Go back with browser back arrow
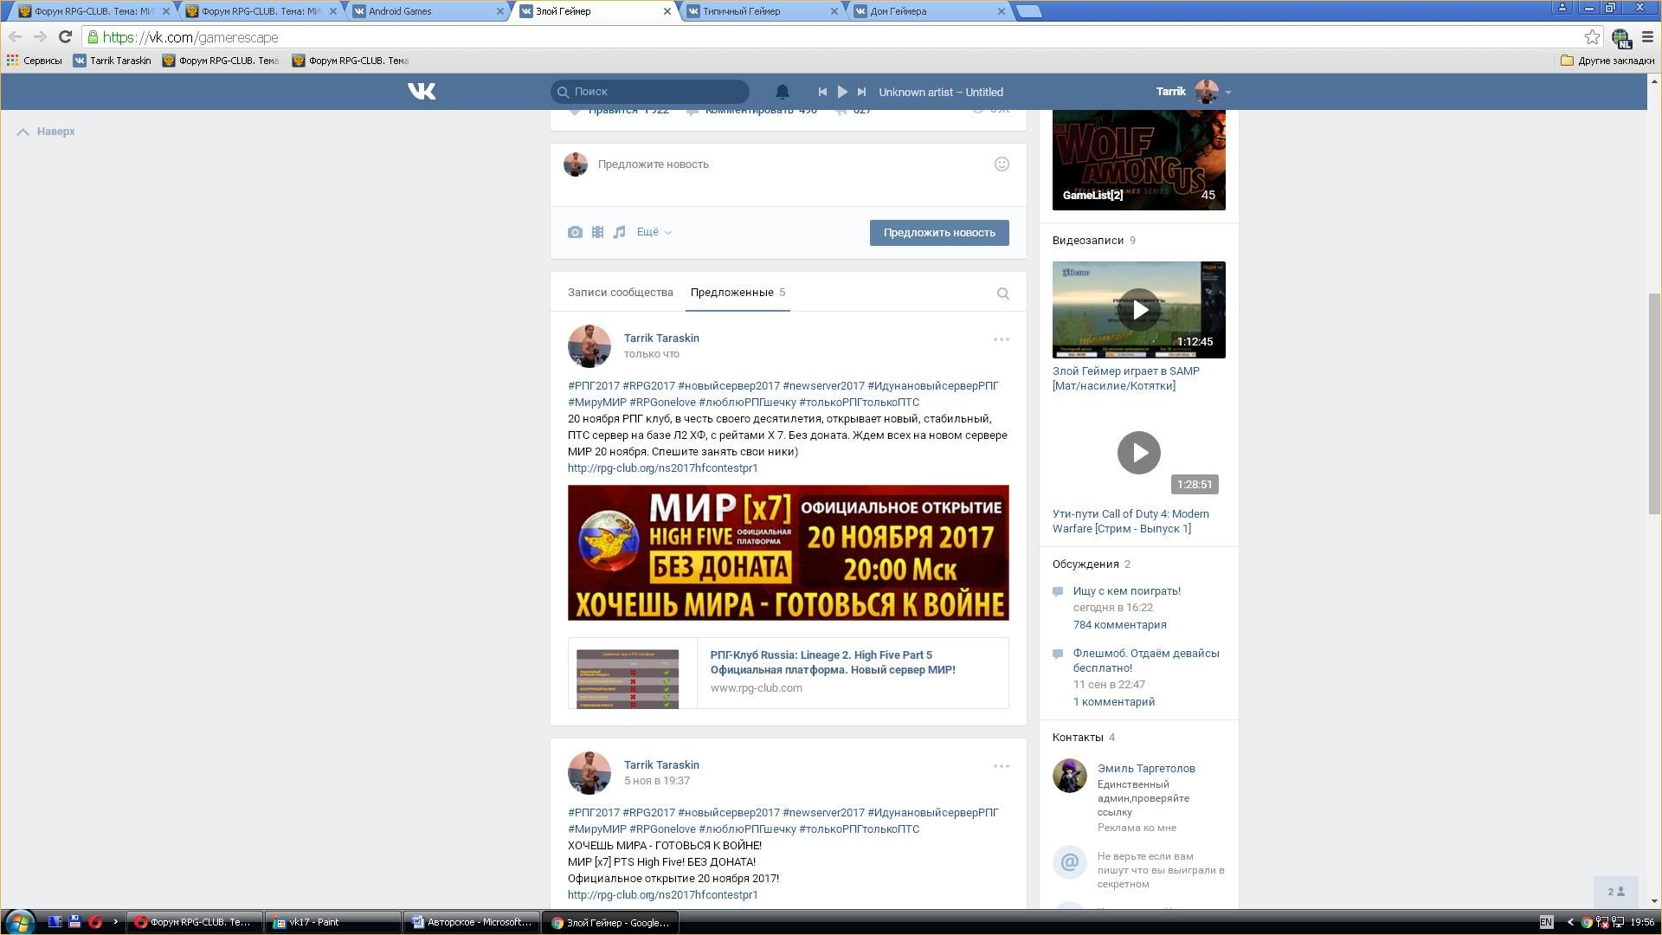Image resolution: width=1662 pixels, height=935 pixels. 15,37
